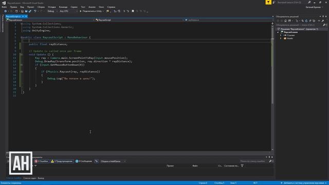Open the Any CPU platform dropdown
This screenshot has height=185, width=329.
point(68,11)
